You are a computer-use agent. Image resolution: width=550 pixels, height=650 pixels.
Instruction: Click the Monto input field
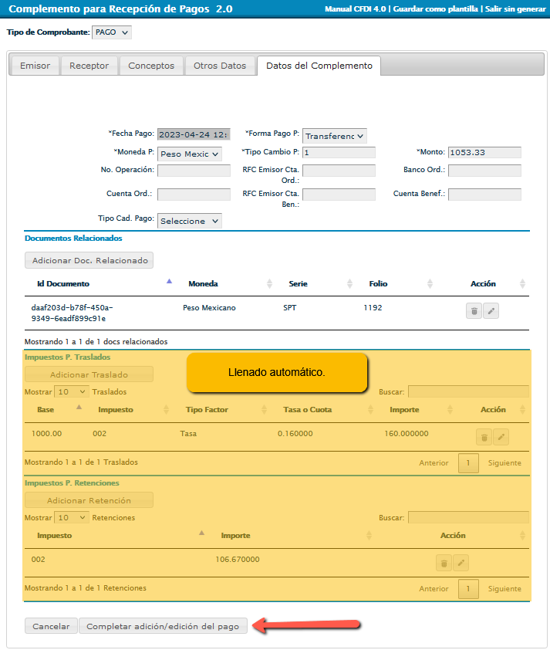tap(484, 153)
